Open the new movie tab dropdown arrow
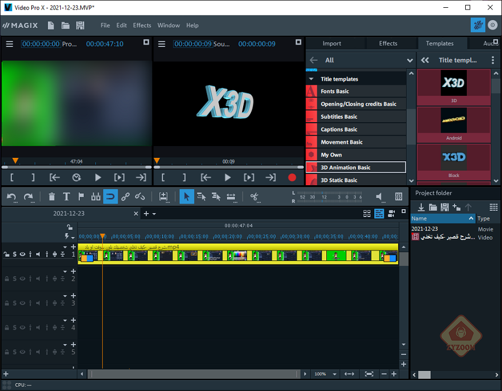This screenshot has height=391, width=502. point(154,214)
